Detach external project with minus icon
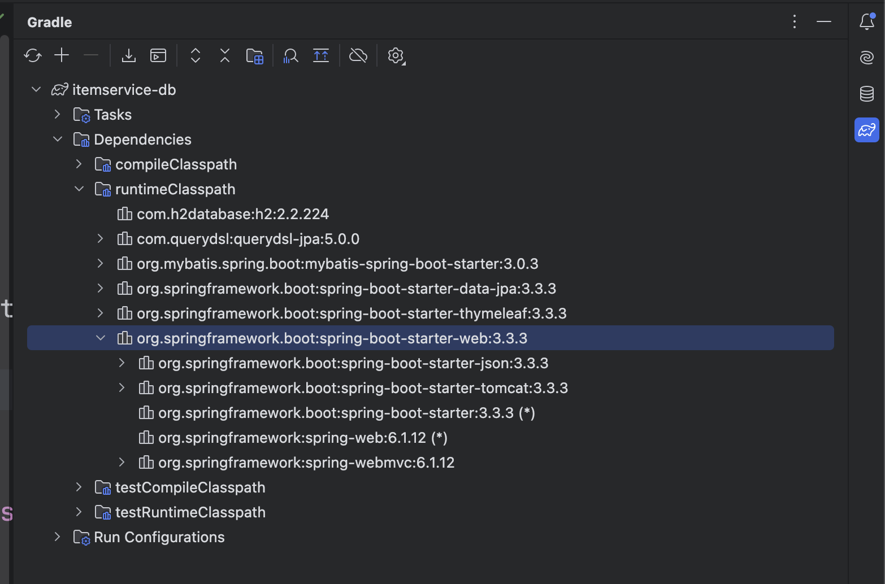885x584 pixels. [91, 55]
